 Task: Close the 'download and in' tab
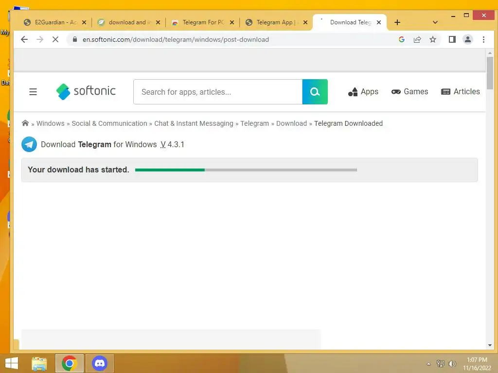click(158, 22)
